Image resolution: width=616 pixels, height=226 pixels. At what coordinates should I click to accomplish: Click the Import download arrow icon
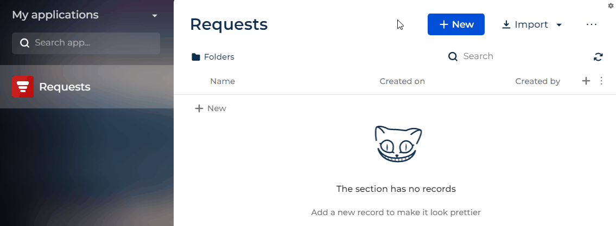[x=506, y=25]
